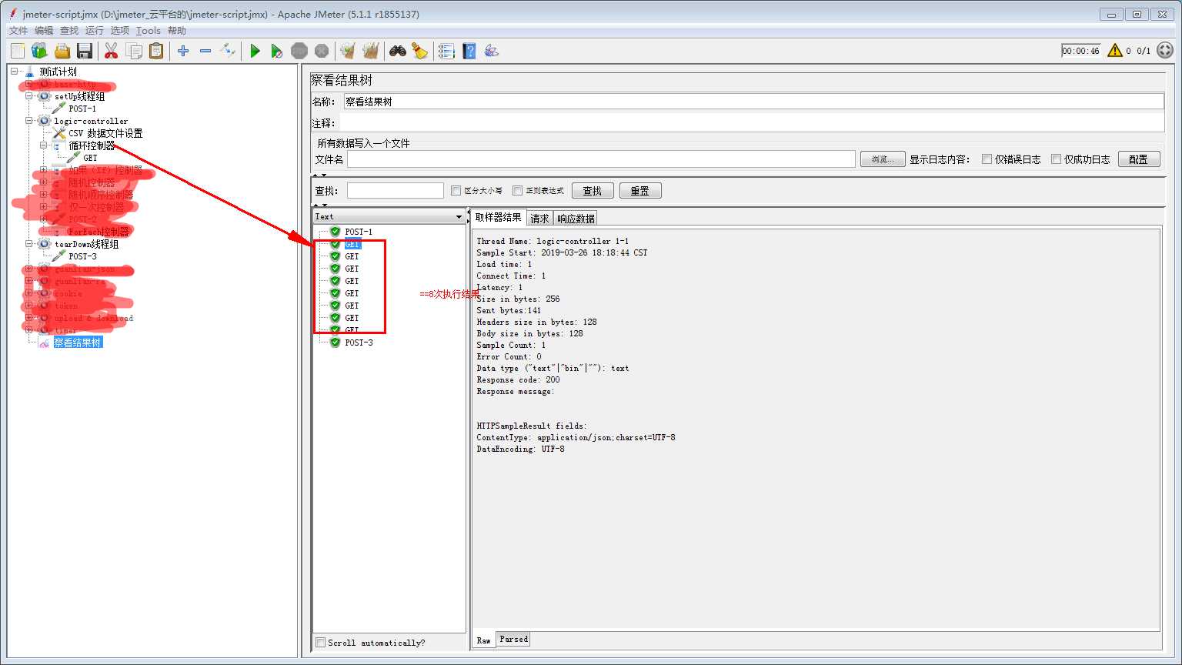1182x665 pixels.
Task: Switch to the 请求 tab
Action: tap(539, 219)
